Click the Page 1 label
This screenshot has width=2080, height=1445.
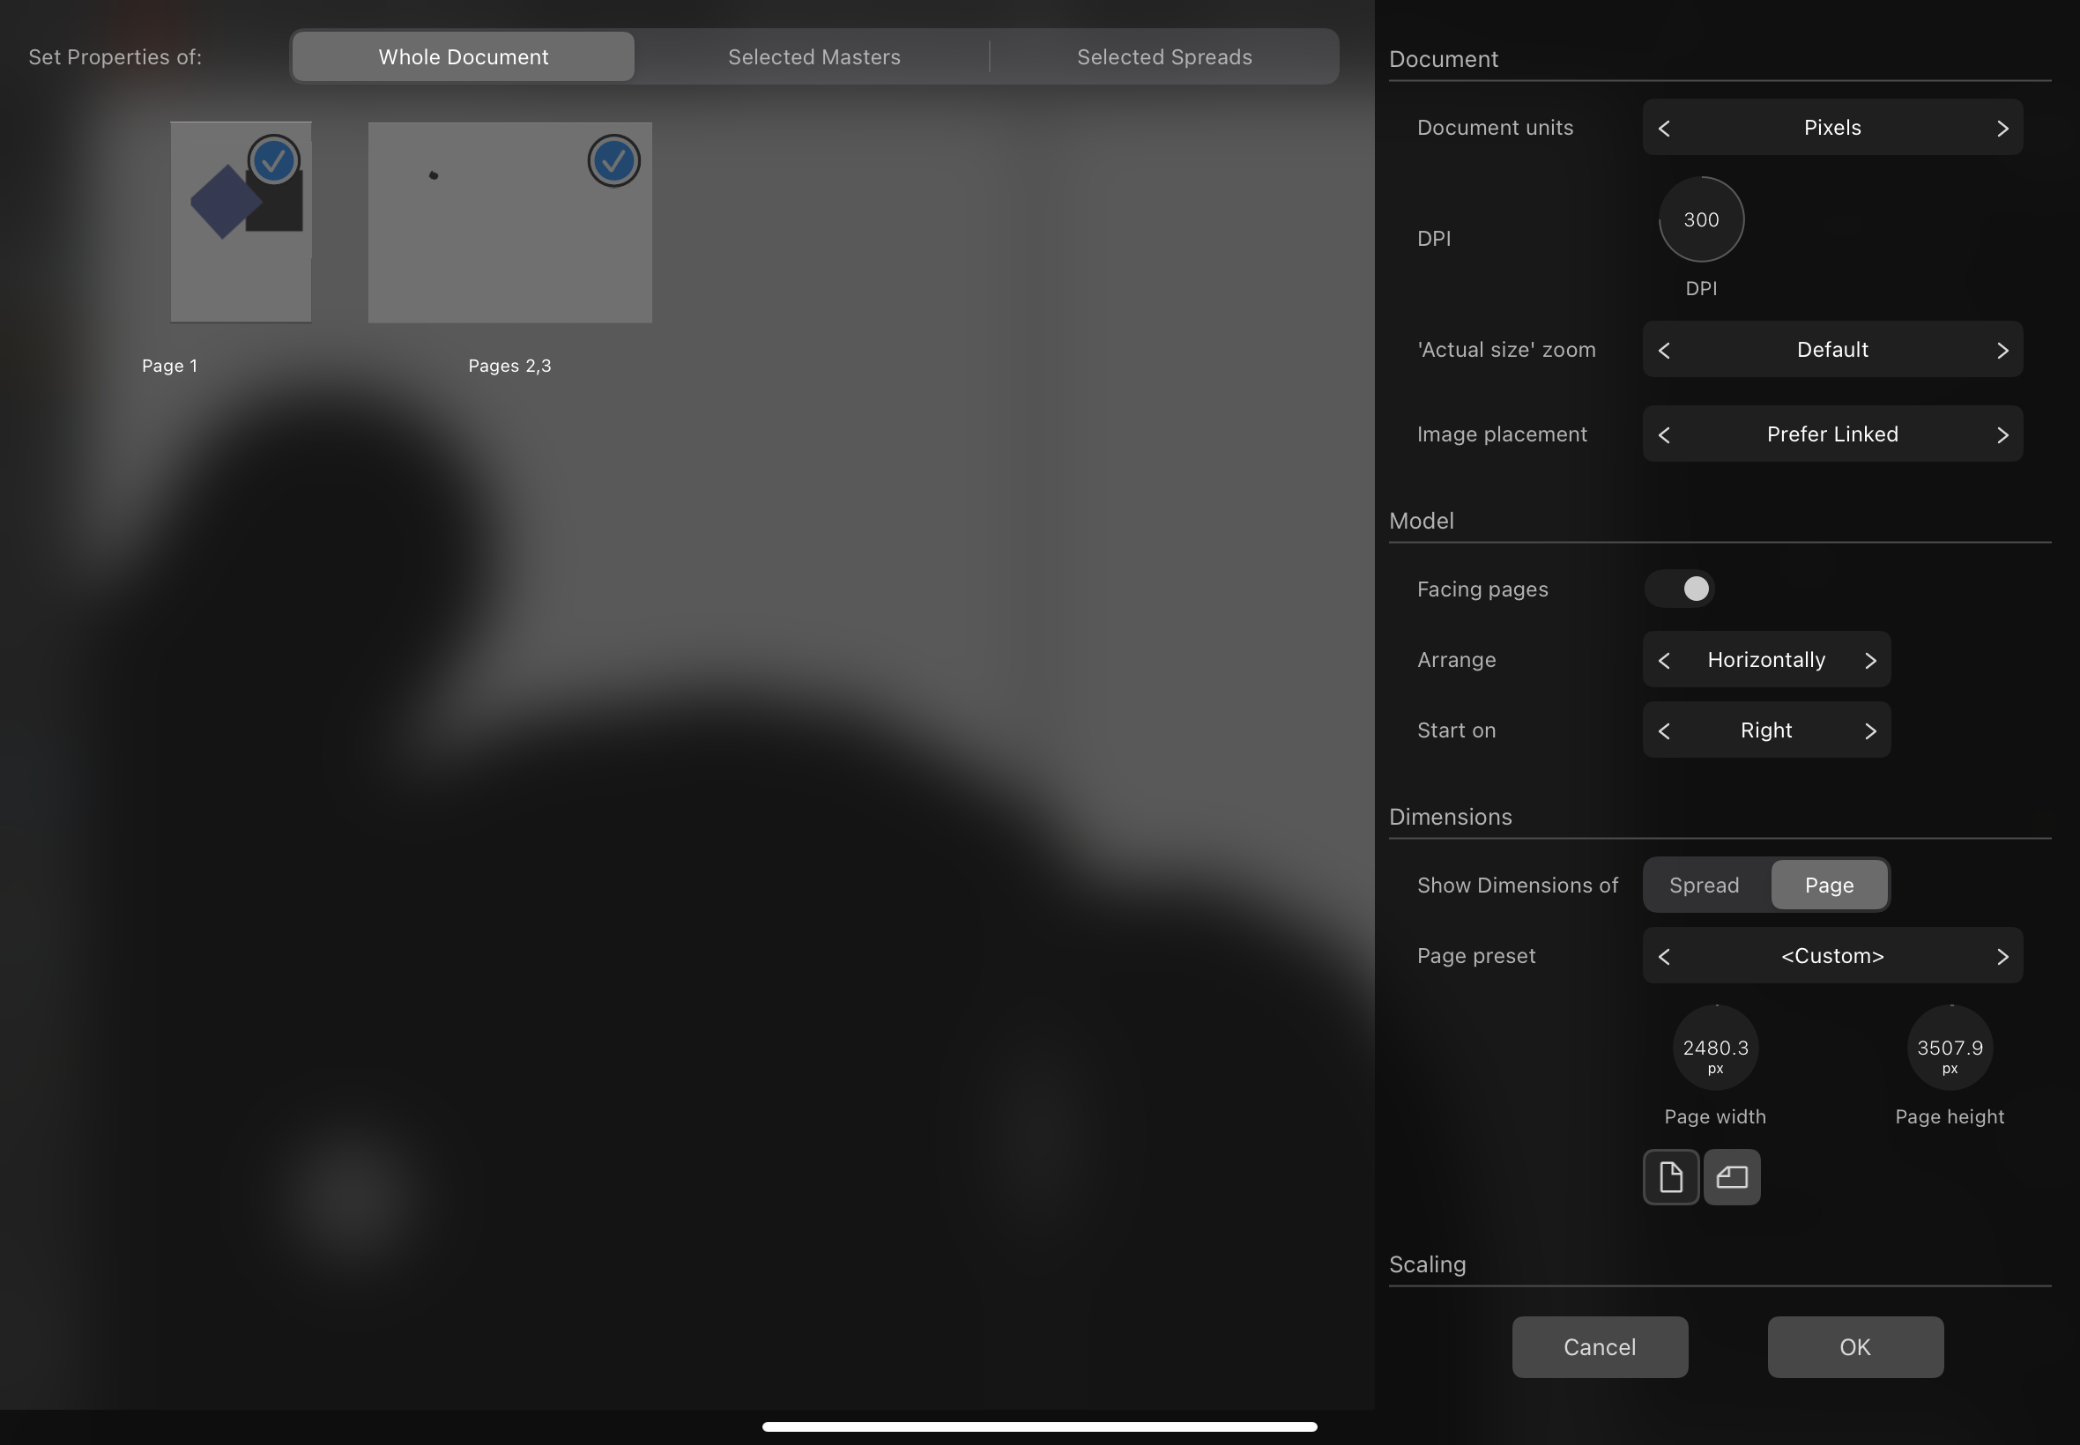[170, 366]
